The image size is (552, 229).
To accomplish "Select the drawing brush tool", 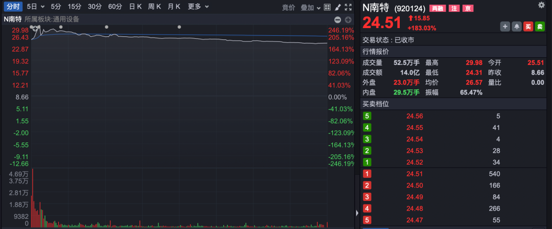I will coord(338,7).
